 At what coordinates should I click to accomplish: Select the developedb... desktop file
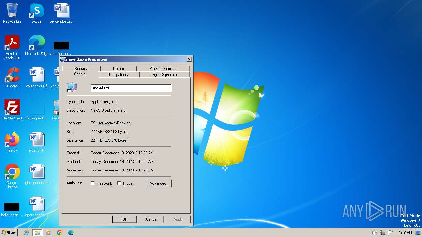(37, 112)
